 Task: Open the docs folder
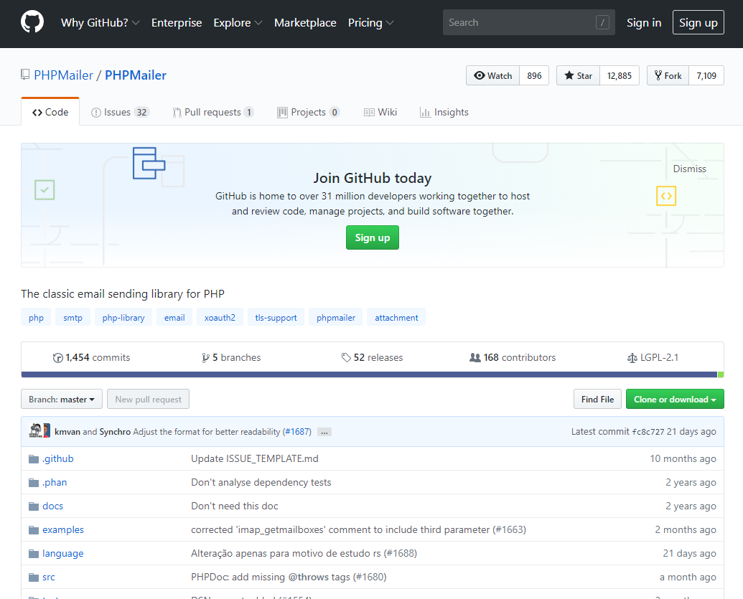coord(52,506)
